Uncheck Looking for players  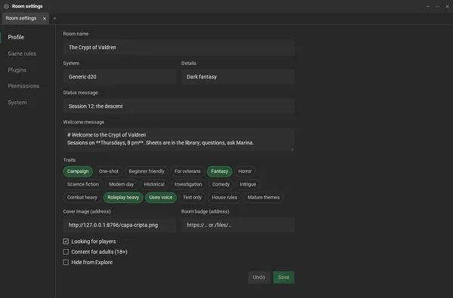click(x=66, y=241)
